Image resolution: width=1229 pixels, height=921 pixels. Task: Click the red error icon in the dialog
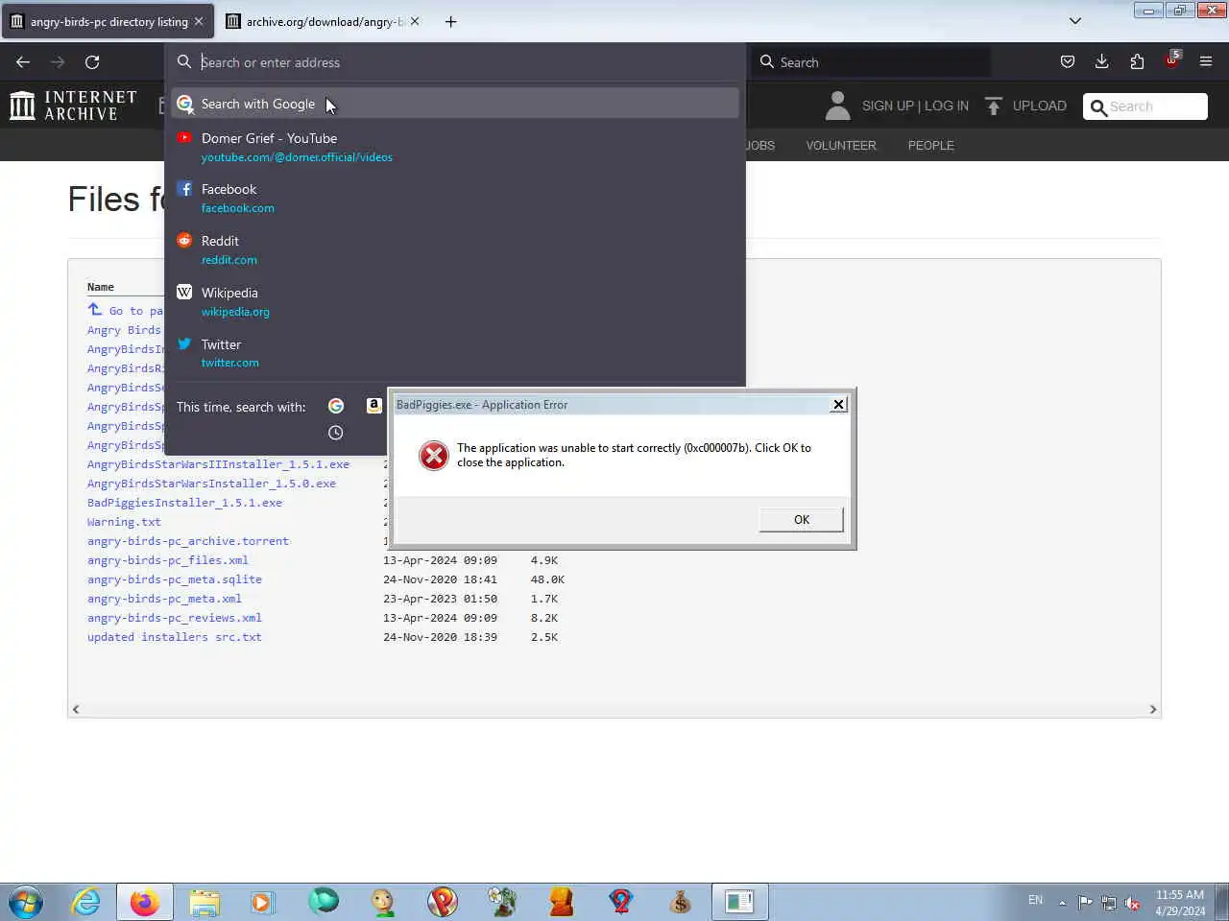click(434, 456)
